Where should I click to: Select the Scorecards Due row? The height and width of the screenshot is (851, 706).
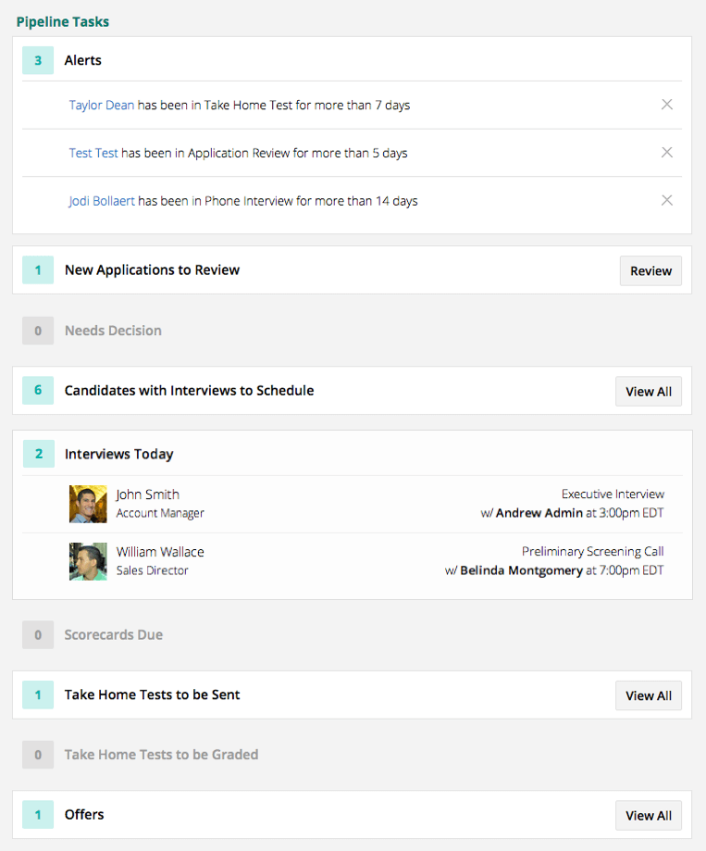(x=113, y=635)
